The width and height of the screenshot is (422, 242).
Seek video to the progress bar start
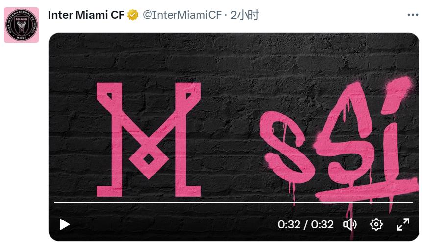pos(55,202)
